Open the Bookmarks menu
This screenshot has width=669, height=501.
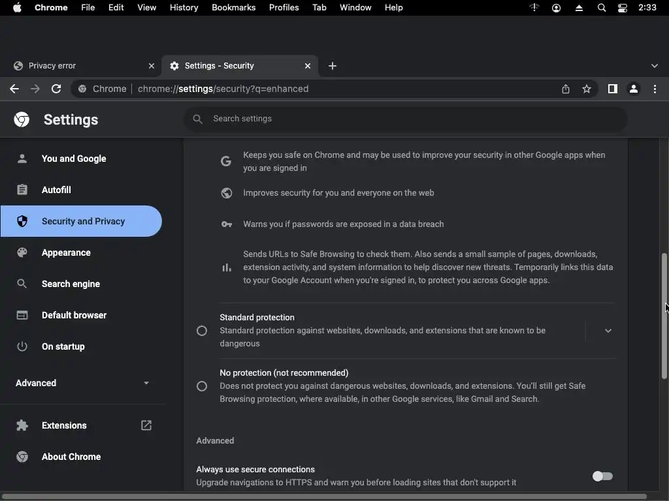233,8
